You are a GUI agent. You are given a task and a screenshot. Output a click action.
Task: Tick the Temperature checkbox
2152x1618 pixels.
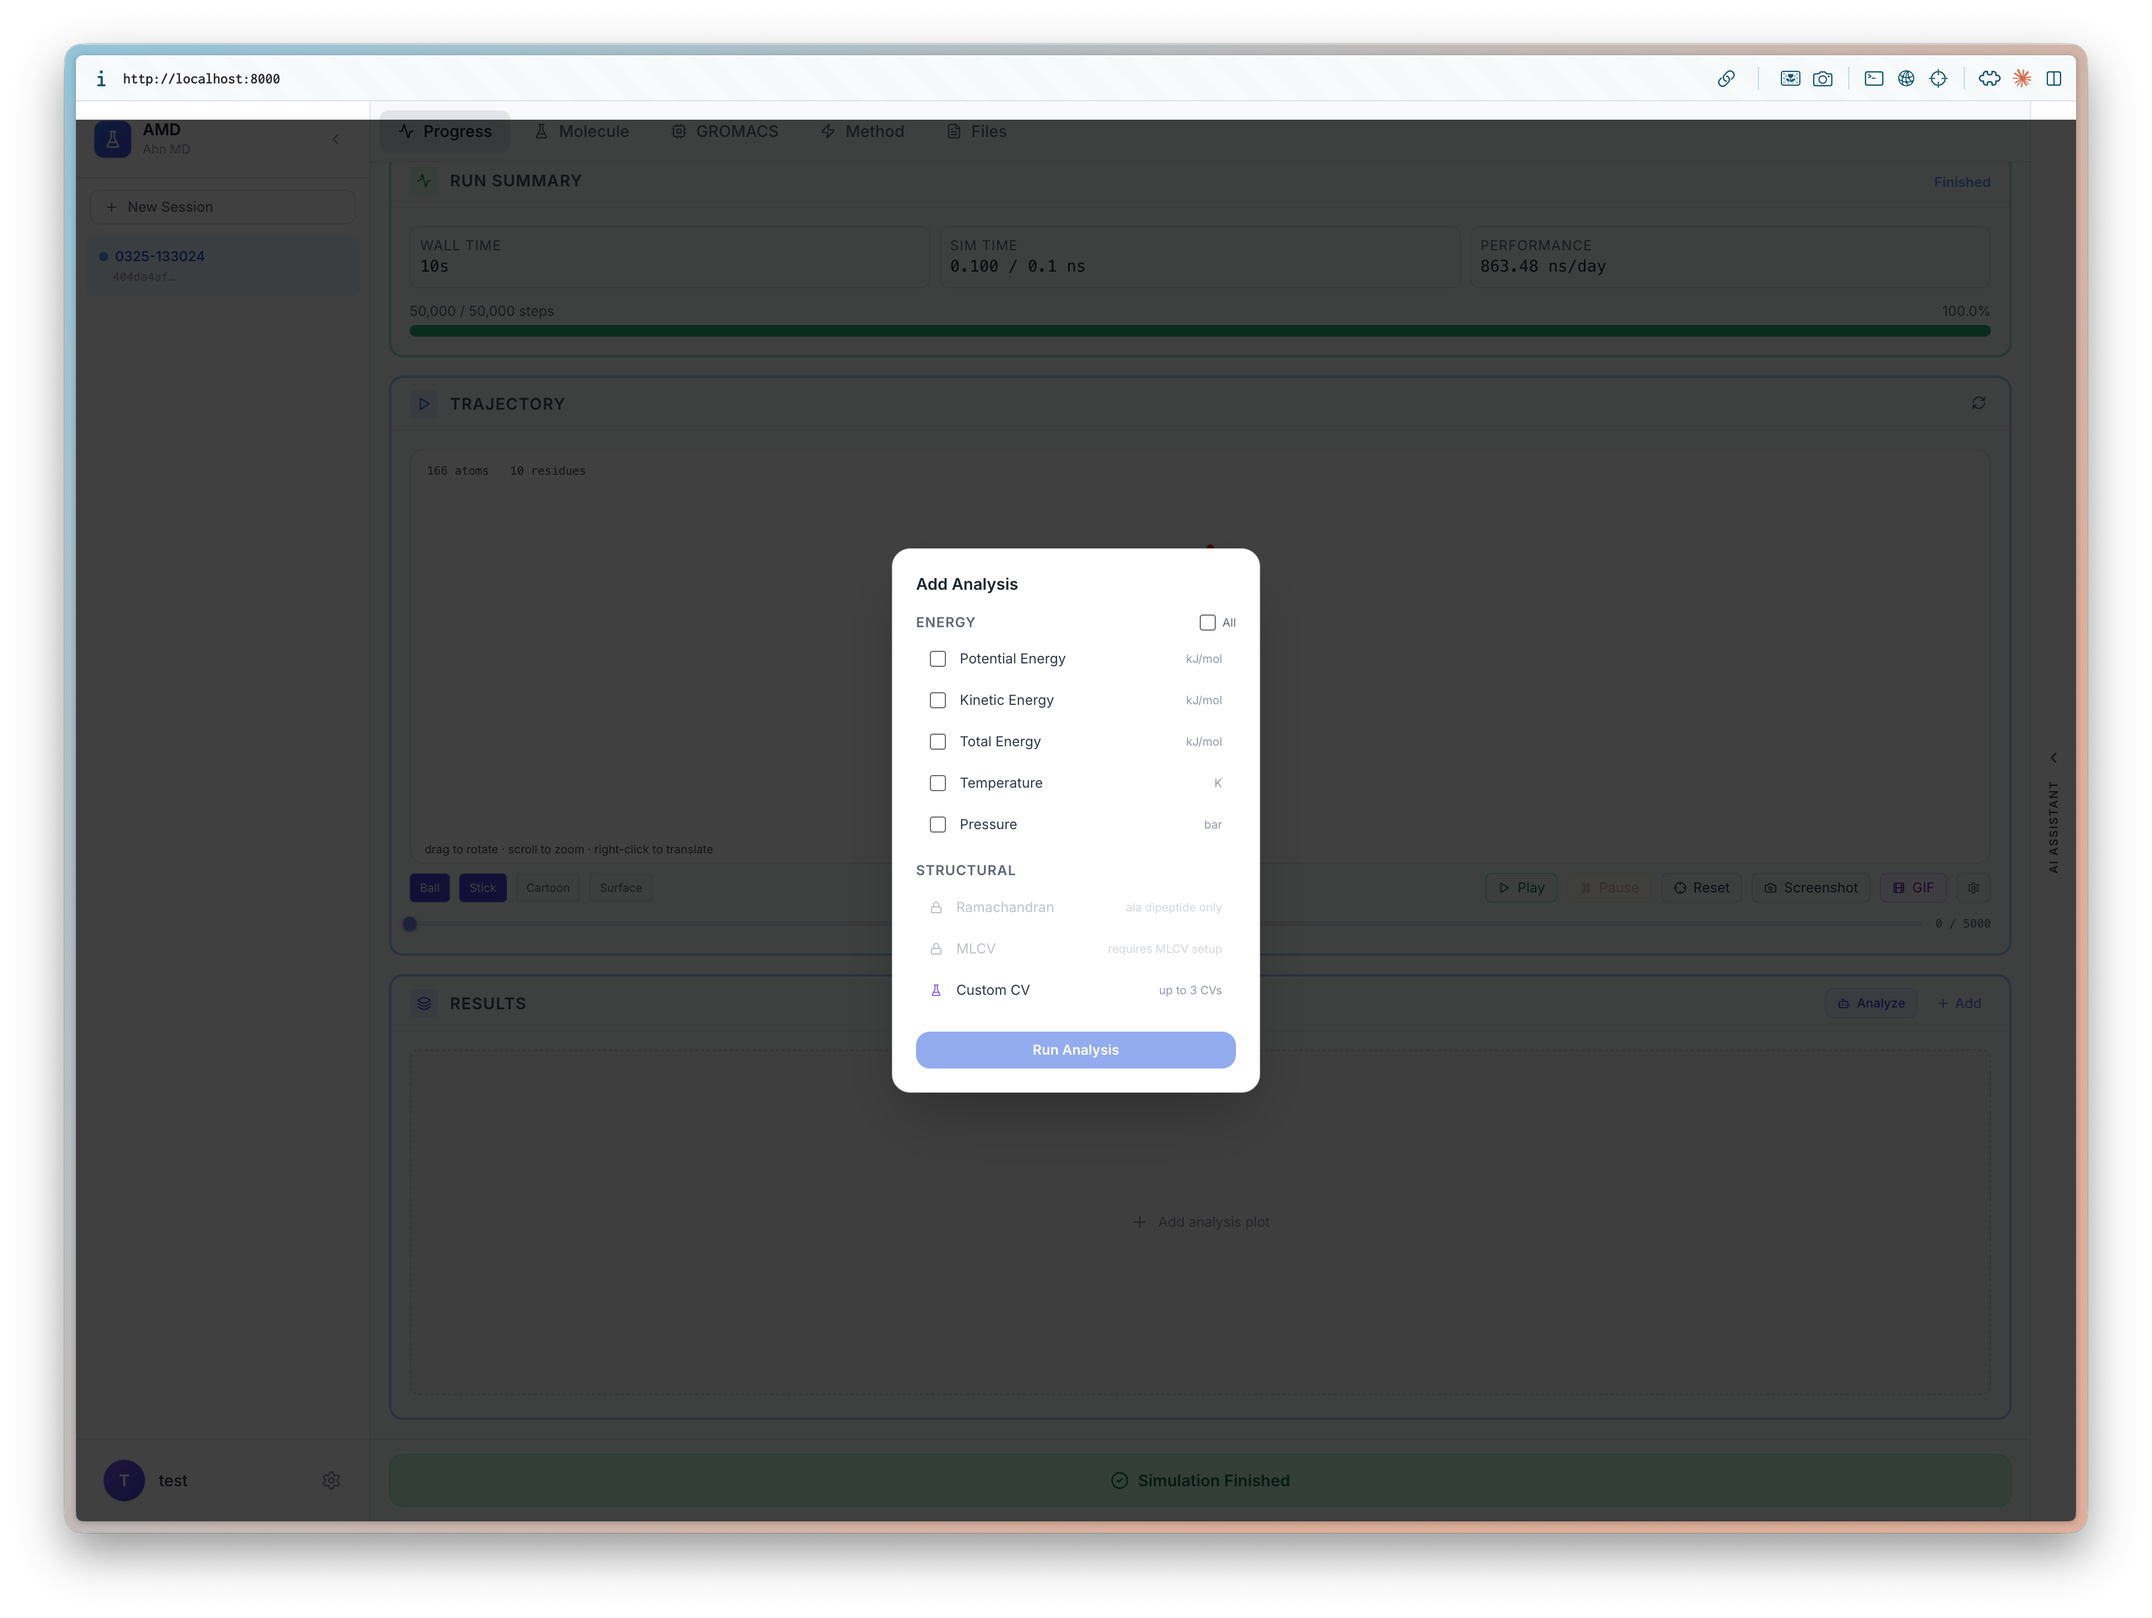(x=938, y=783)
